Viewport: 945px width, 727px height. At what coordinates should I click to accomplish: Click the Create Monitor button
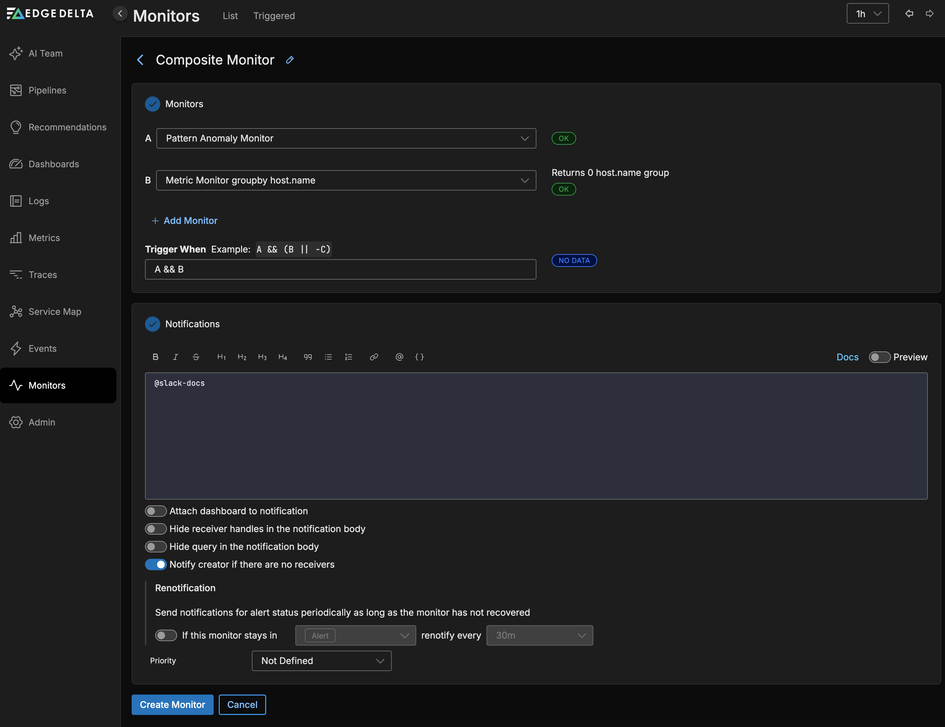[x=172, y=704]
